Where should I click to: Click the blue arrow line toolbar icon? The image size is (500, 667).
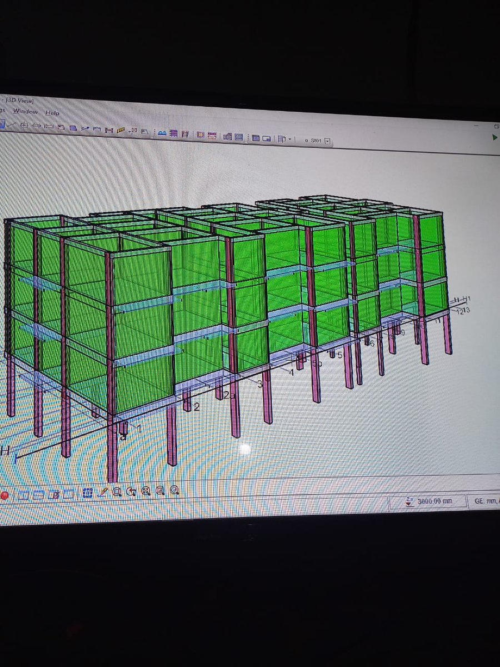click(85, 128)
